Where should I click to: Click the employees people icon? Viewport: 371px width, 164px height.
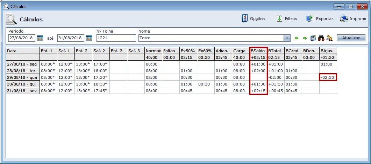[x=329, y=38]
